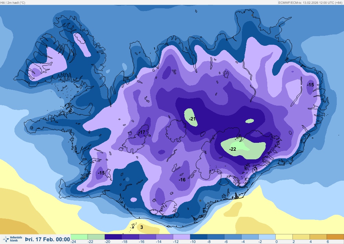Click the Veðurstofa Íslands logo

(12, 239)
